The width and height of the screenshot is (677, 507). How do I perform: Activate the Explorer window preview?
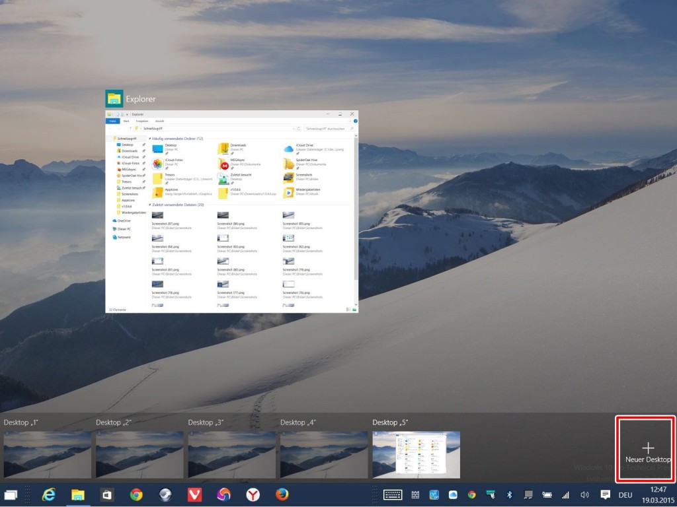pyautogui.click(x=232, y=211)
